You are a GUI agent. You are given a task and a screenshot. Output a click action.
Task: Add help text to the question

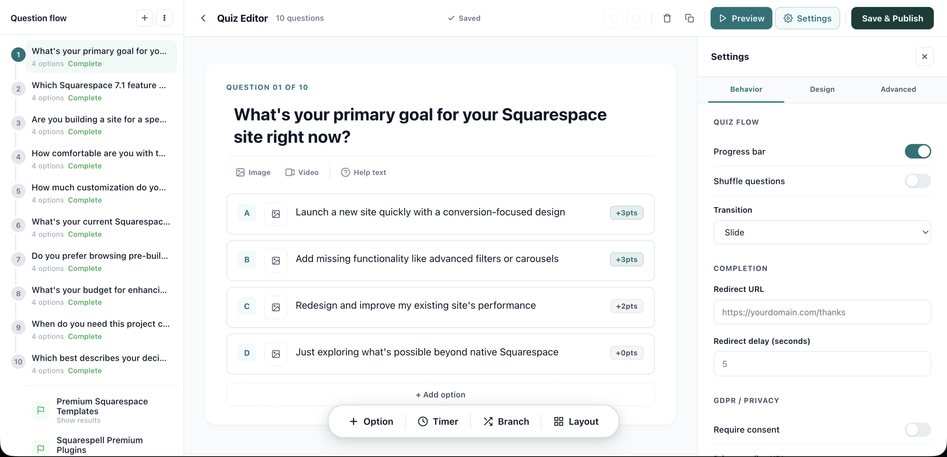tap(363, 172)
